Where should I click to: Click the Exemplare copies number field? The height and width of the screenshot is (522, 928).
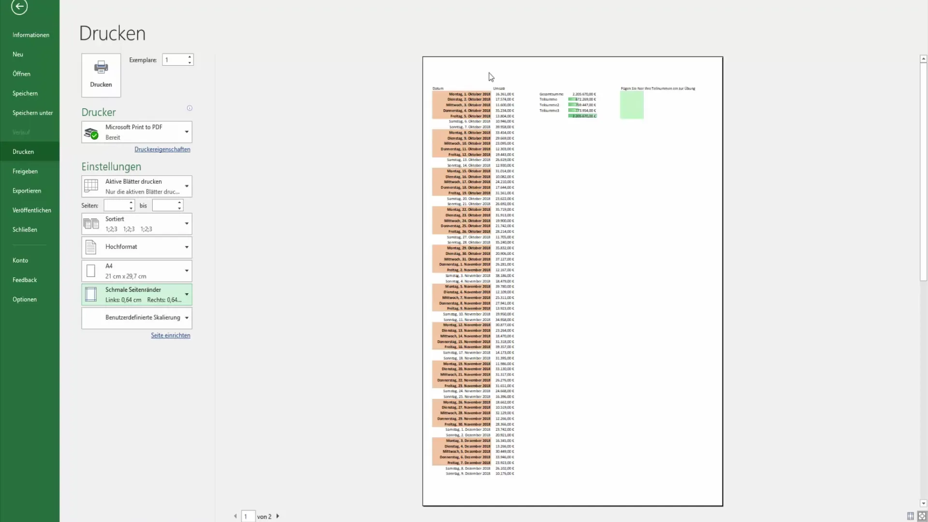click(174, 60)
